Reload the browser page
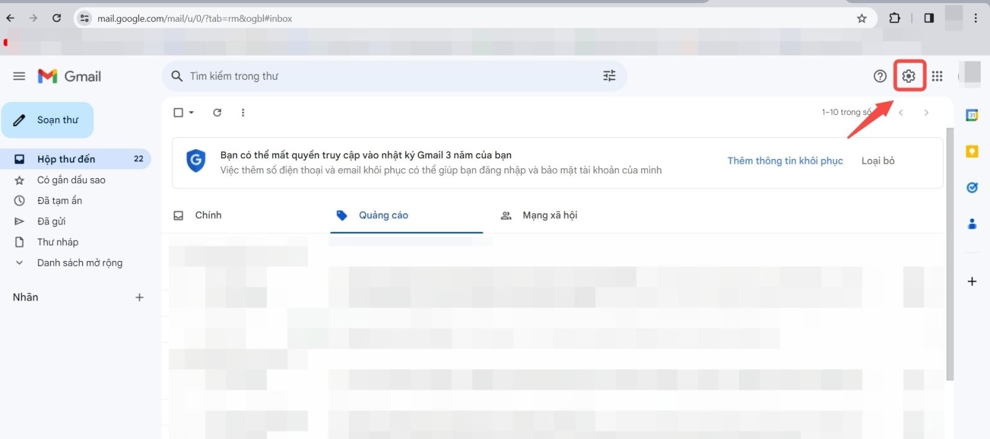 pyautogui.click(x=56, y=18)
